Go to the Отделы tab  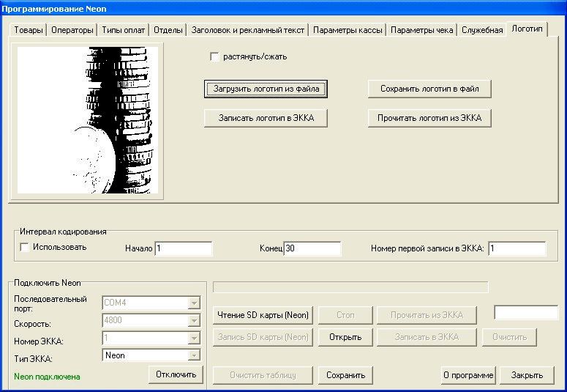(x=168, y=30)
